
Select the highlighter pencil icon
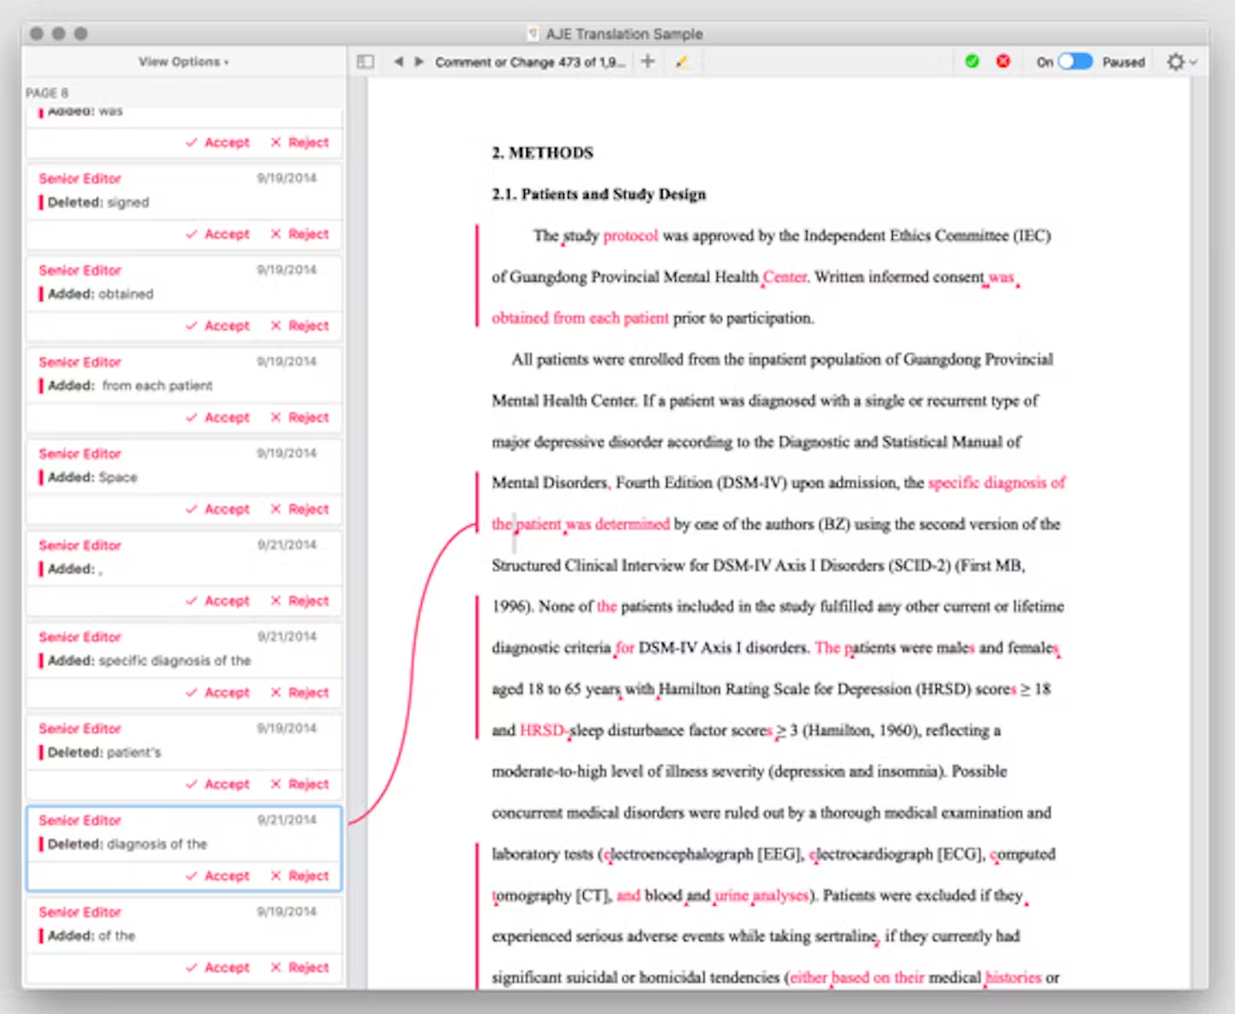[682, 62]
